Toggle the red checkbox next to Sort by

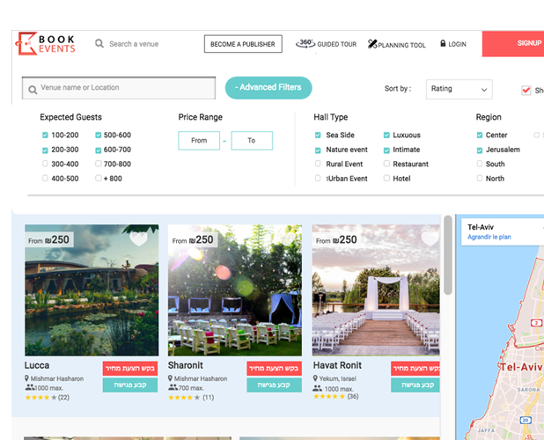click(x=526, y=90)
